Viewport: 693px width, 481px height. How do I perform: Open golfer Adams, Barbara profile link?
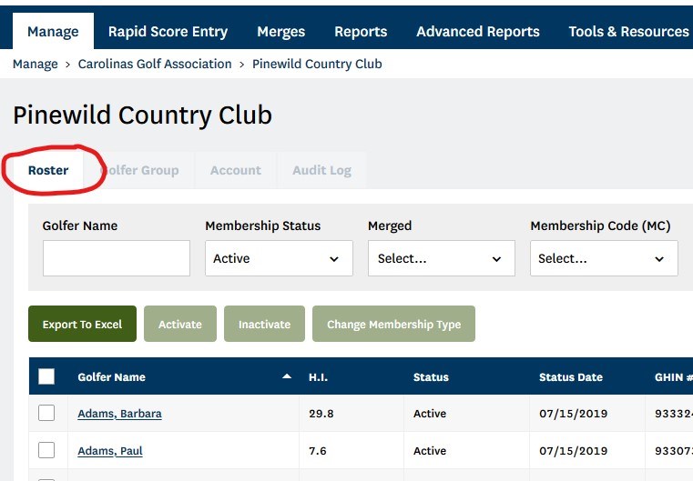click(120, 414)
